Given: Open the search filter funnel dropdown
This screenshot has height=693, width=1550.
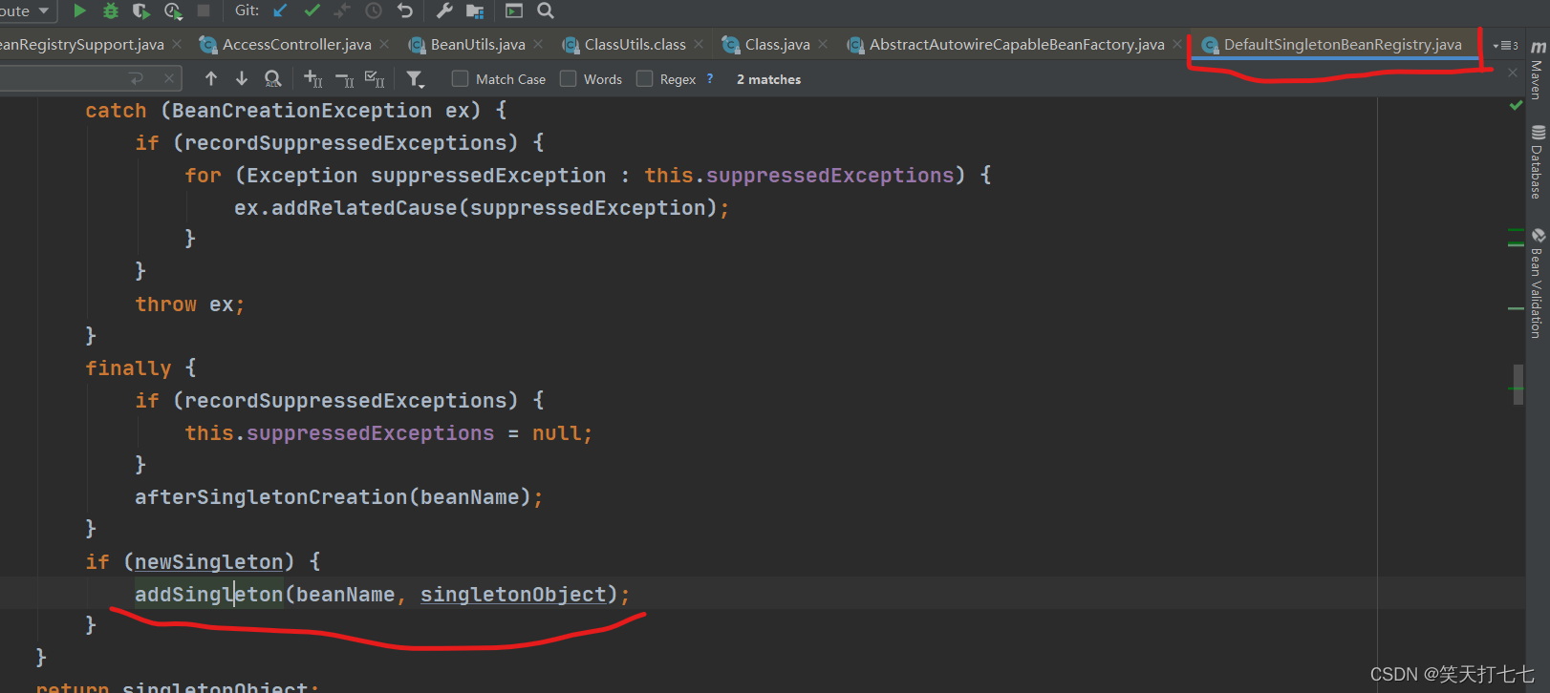Looking at the screenshot, I should click(415, 79).
